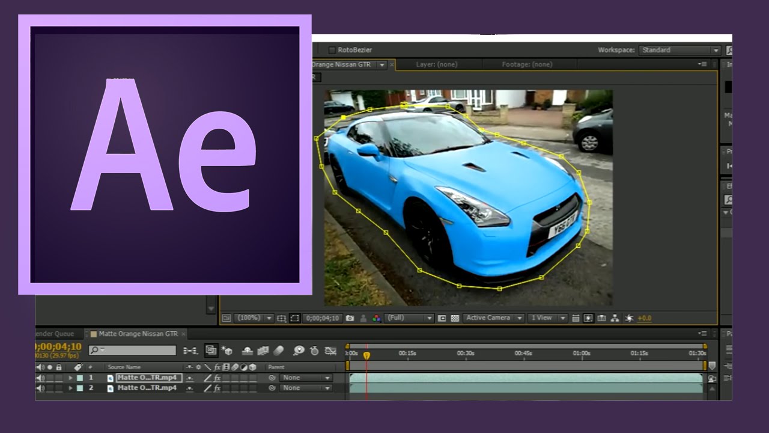The width and height of the screenshot is (769, 433).
Task: Enable the RotoBezier checkbox
Action: click(x=332, y=50)
